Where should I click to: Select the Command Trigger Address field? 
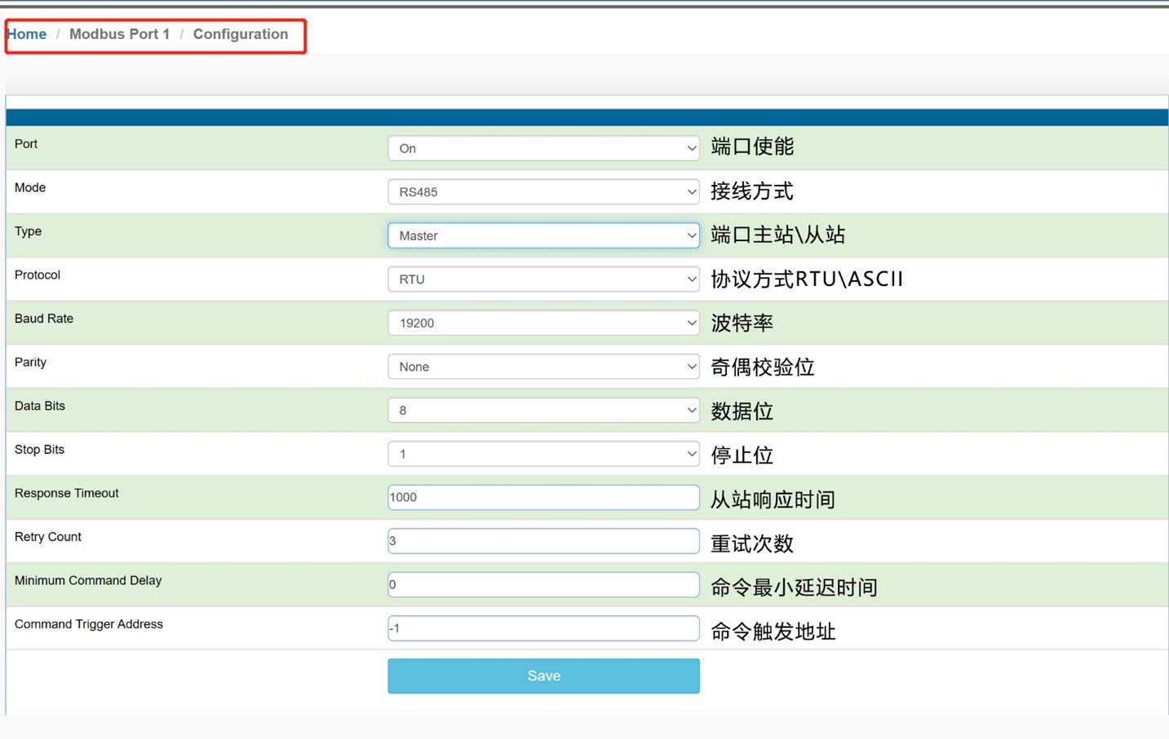coord(543,628)
